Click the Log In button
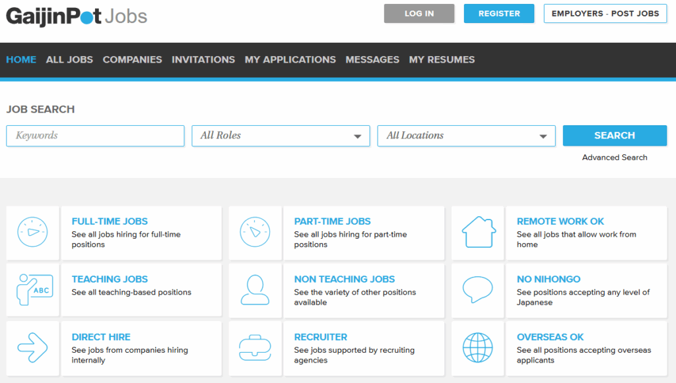Image resolution: width=676 pixels, height=383 pixels. point(419,14)
